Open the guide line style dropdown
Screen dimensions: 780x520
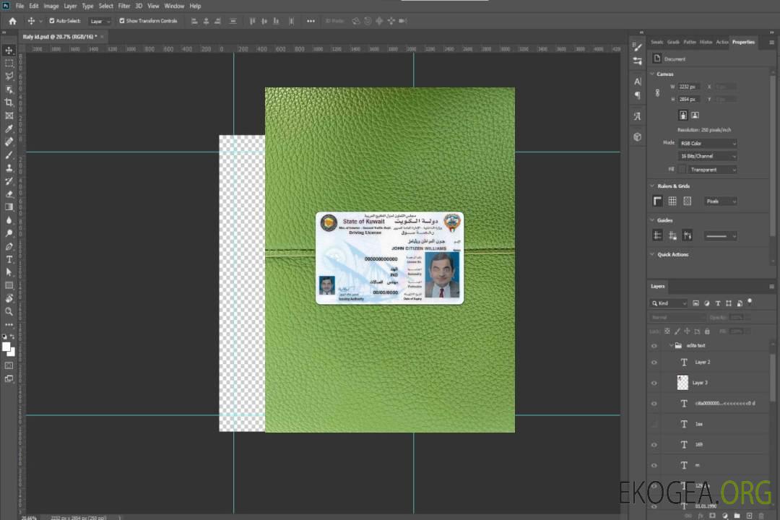pyautogui.click(x=720, y=236)
